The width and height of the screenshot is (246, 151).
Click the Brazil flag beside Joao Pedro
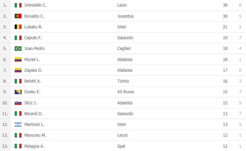tap(18, 48)
